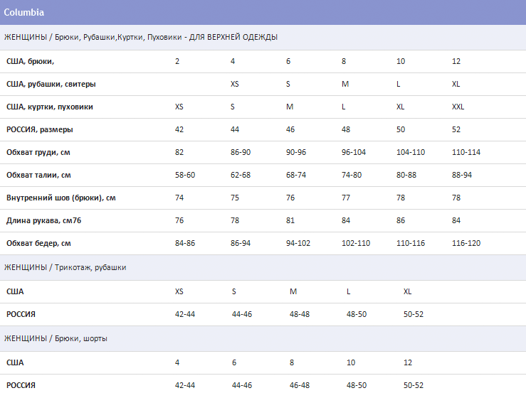The height and width of the screenshot is (393, 526).
Task: Select chest girth value '96-104'
Action: click(x=354, y=153)
